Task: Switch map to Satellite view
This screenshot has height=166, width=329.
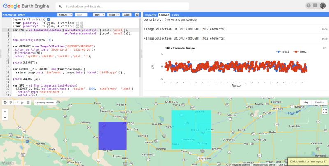Action: tap(320, 103)
